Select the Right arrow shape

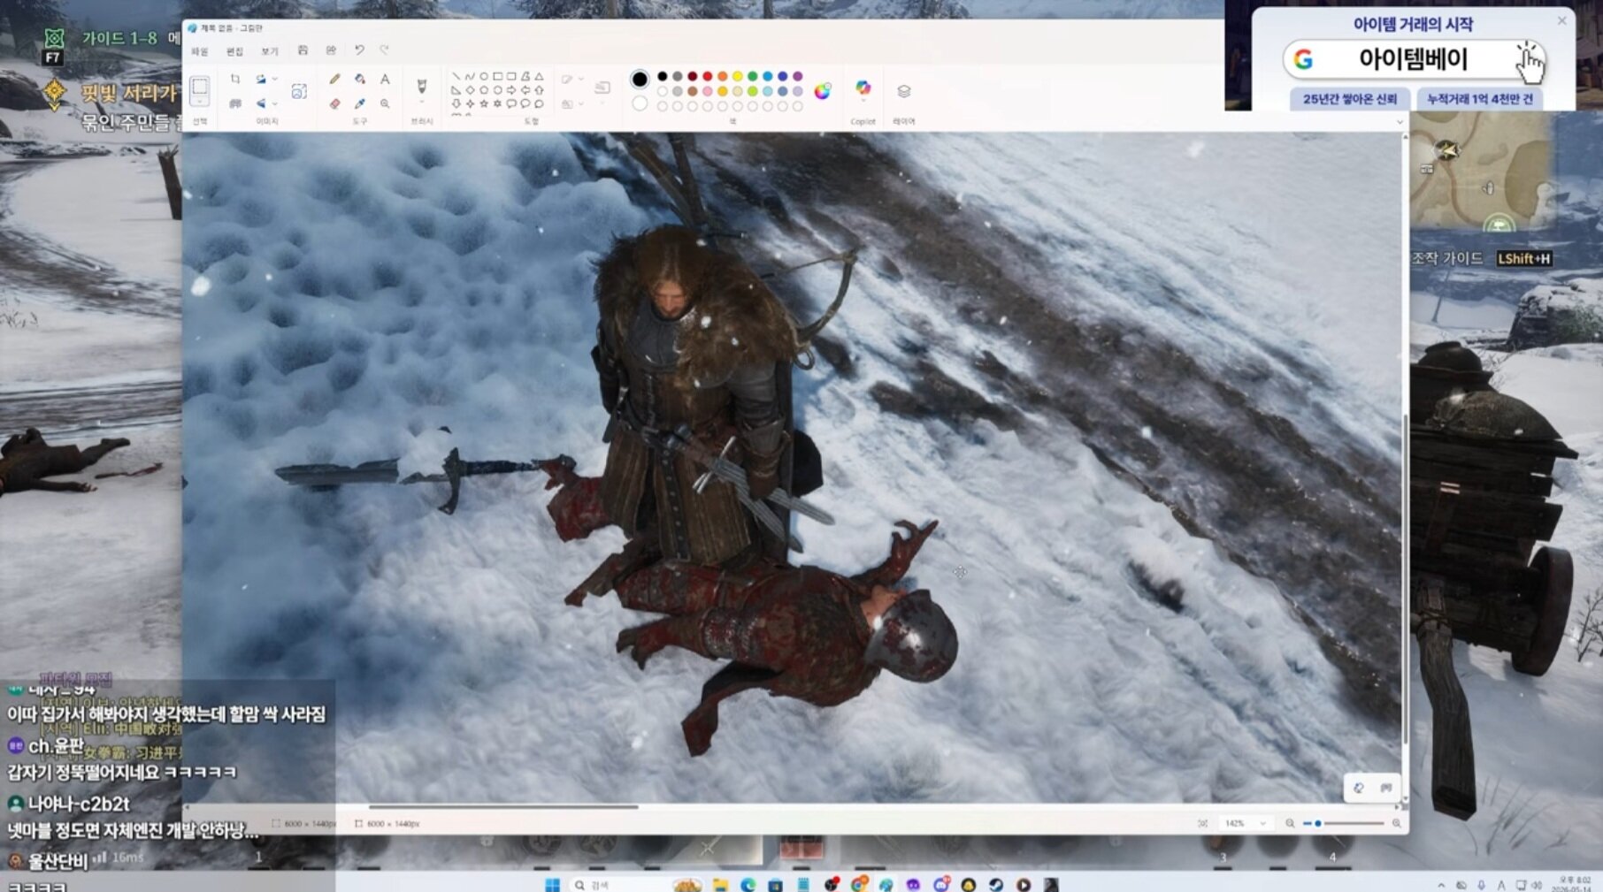pos(511,90)
